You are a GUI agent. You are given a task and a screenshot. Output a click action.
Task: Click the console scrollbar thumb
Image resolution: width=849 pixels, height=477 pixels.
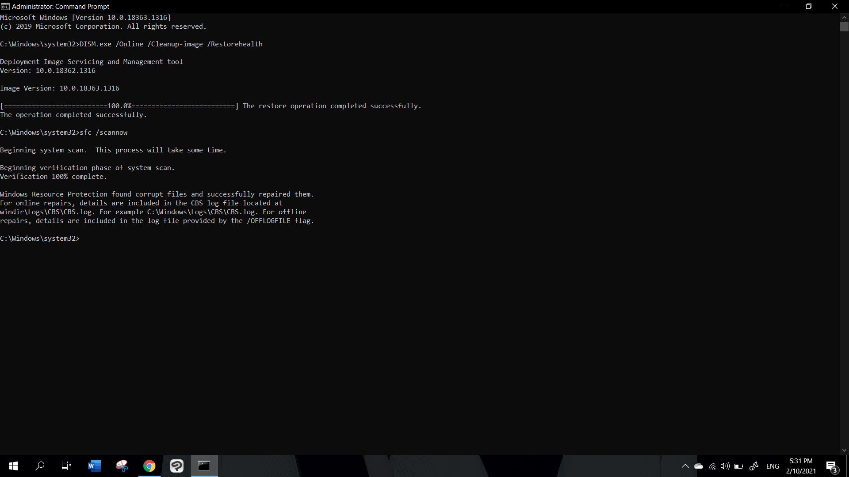[844, 27]
